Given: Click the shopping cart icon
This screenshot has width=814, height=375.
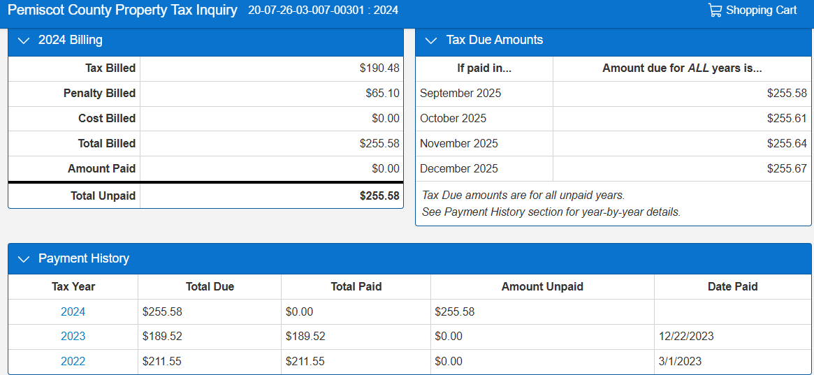Looking at the screenshot, I should [715, 10].
